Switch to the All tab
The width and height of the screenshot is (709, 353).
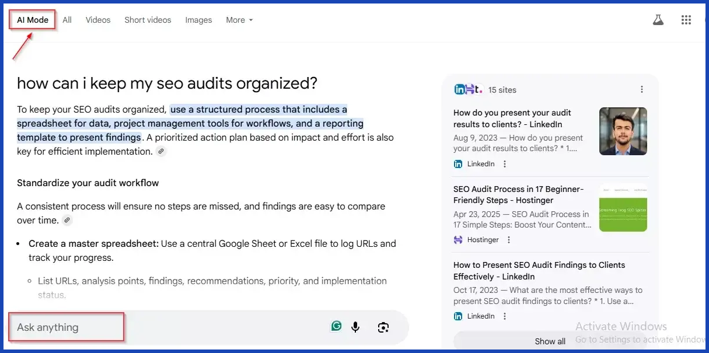click(67, 20)
